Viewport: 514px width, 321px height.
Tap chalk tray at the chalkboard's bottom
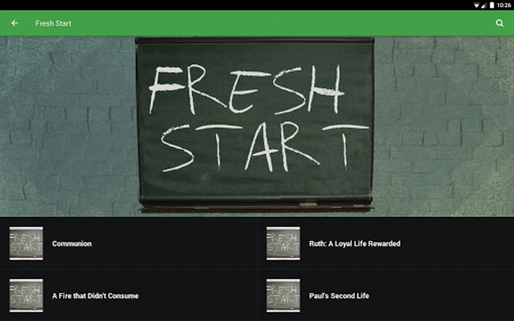(x=256, y=207)
